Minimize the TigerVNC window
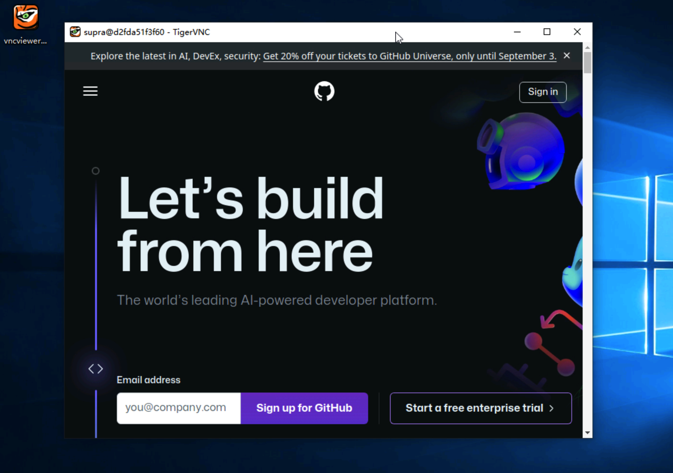673x473 pixels. [x=517, y=32]
